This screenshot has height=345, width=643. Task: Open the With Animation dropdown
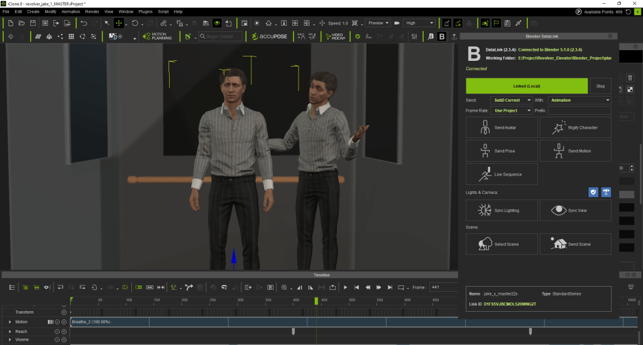point(580,100)
